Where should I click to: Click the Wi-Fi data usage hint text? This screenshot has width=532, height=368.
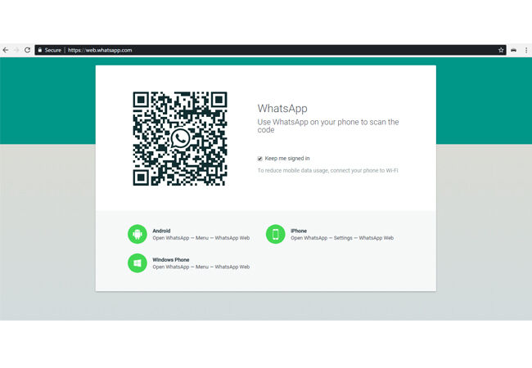tap(327, 170)
